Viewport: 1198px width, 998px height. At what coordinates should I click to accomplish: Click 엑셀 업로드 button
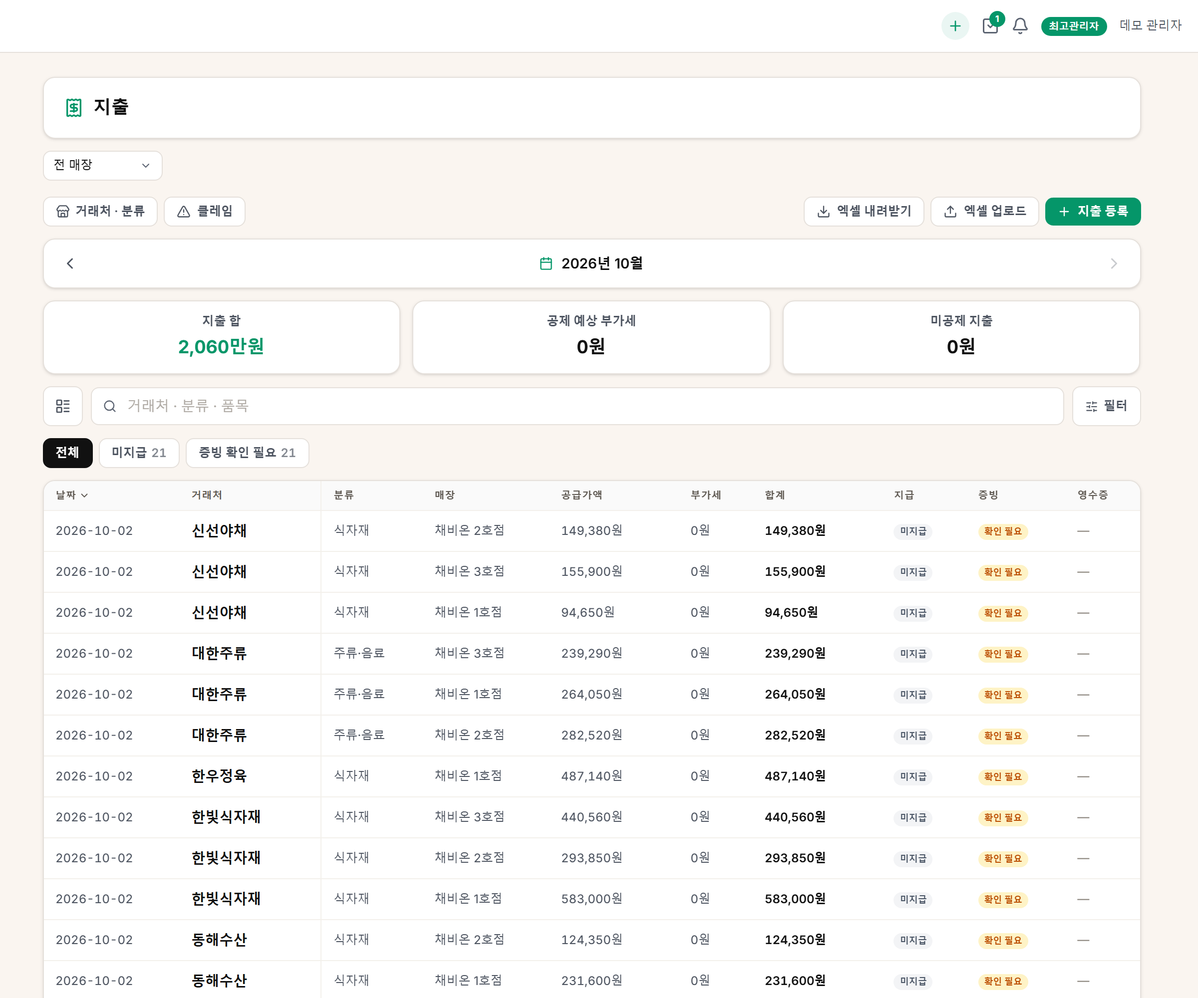[x=985, y=212]
